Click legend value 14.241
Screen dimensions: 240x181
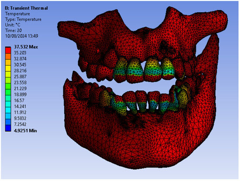pyautogui.click(x=20, y=106)
